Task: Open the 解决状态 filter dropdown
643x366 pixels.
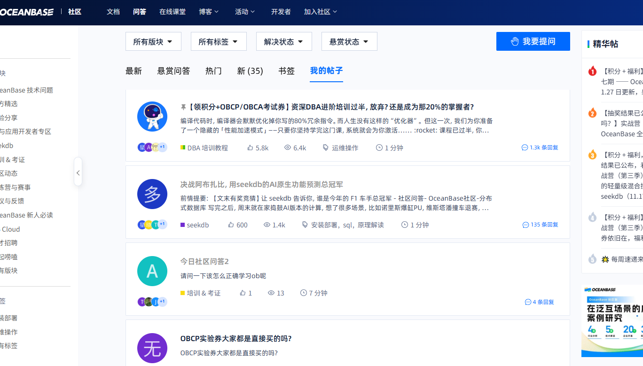Action: (x=284, y=42)
